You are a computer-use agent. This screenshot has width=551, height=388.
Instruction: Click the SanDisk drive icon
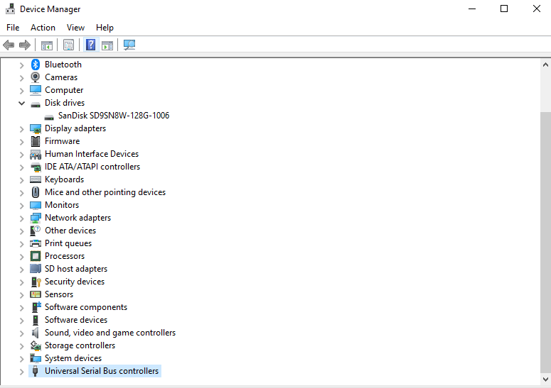(49, 117)
